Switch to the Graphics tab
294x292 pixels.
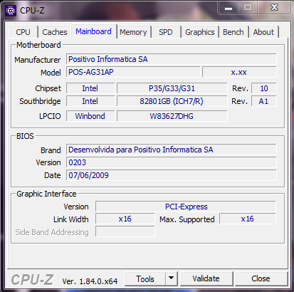click(x=200, y=32)
